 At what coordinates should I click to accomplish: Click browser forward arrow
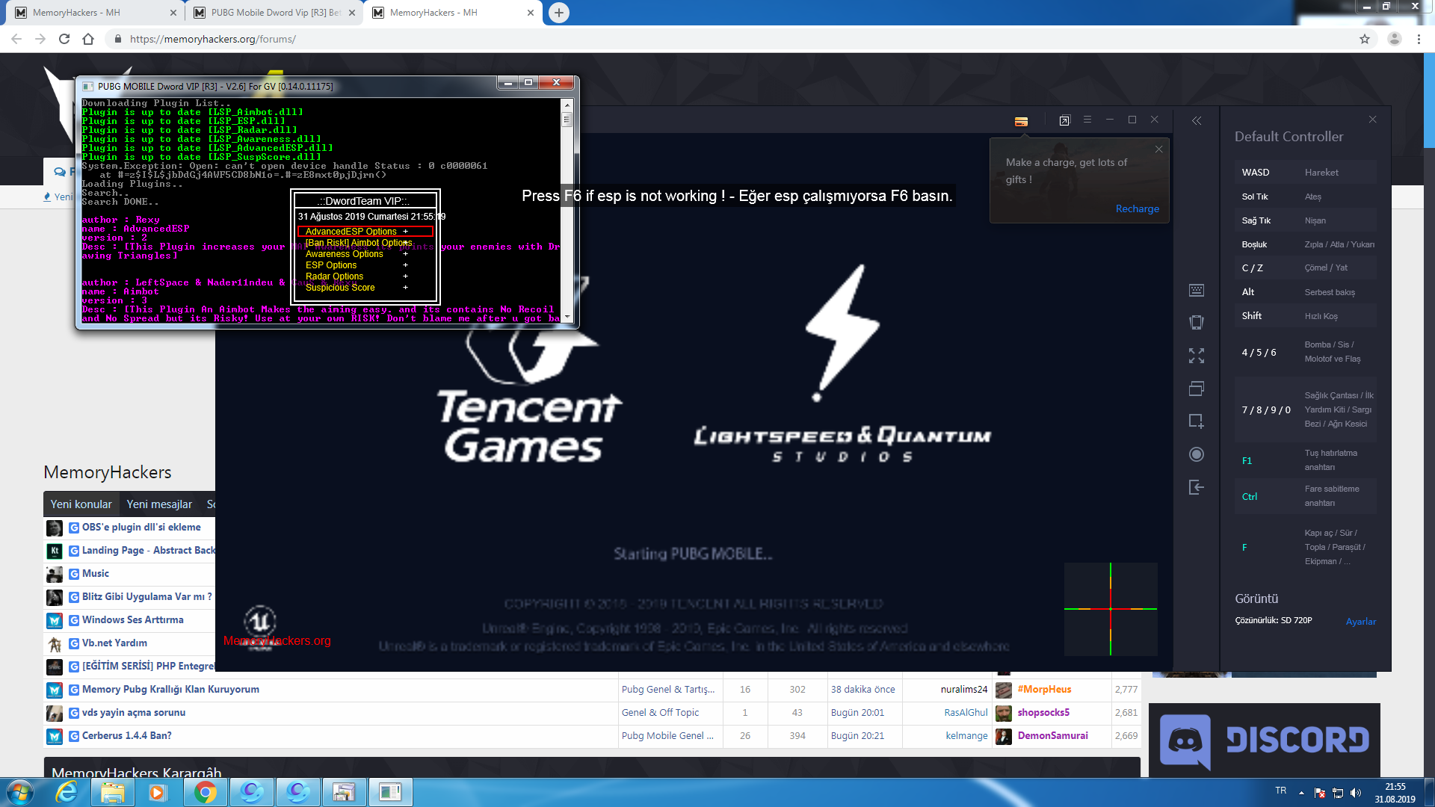click(40, 39)
